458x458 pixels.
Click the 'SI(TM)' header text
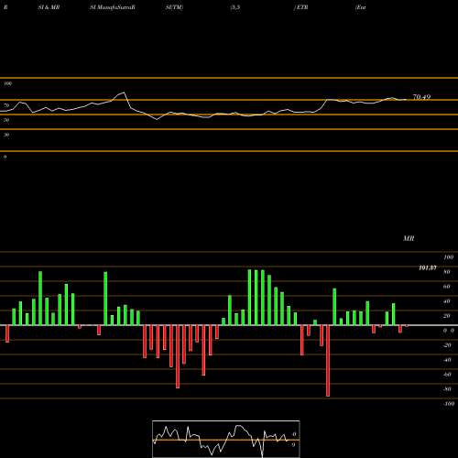(174, 7)
